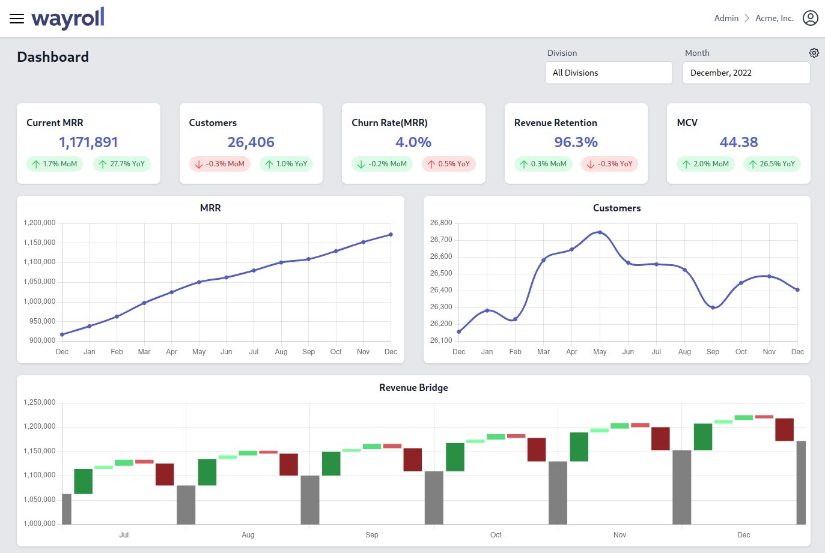Click the May peak on the Customers chart
The height and width of the screenshot is (553, 825).
599,232
